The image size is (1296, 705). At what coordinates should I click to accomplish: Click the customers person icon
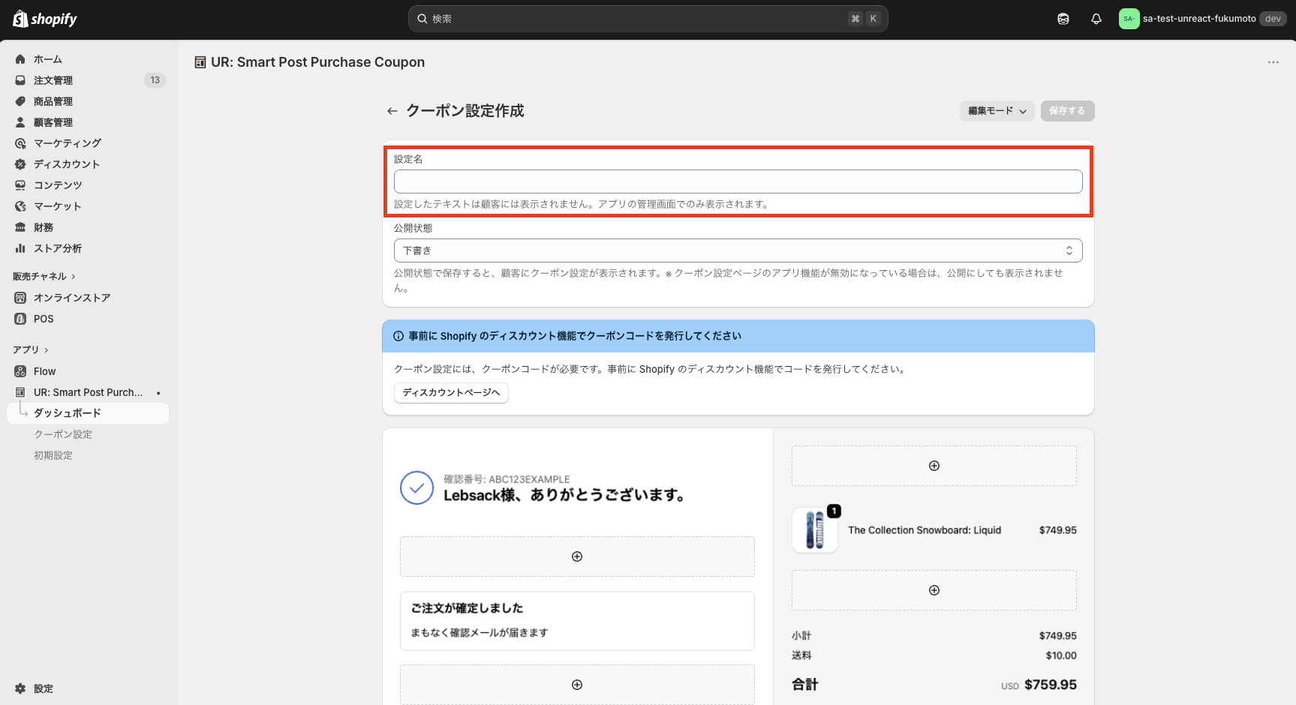coord(20,122)
